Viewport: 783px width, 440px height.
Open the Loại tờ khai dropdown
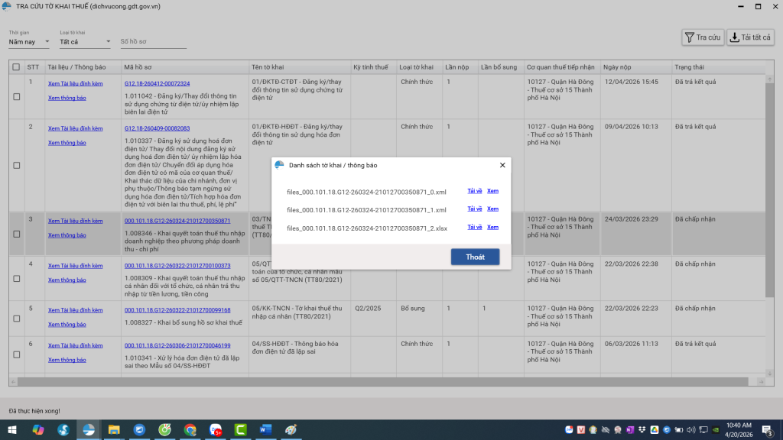pyautogui.click(x=85, y=42)
